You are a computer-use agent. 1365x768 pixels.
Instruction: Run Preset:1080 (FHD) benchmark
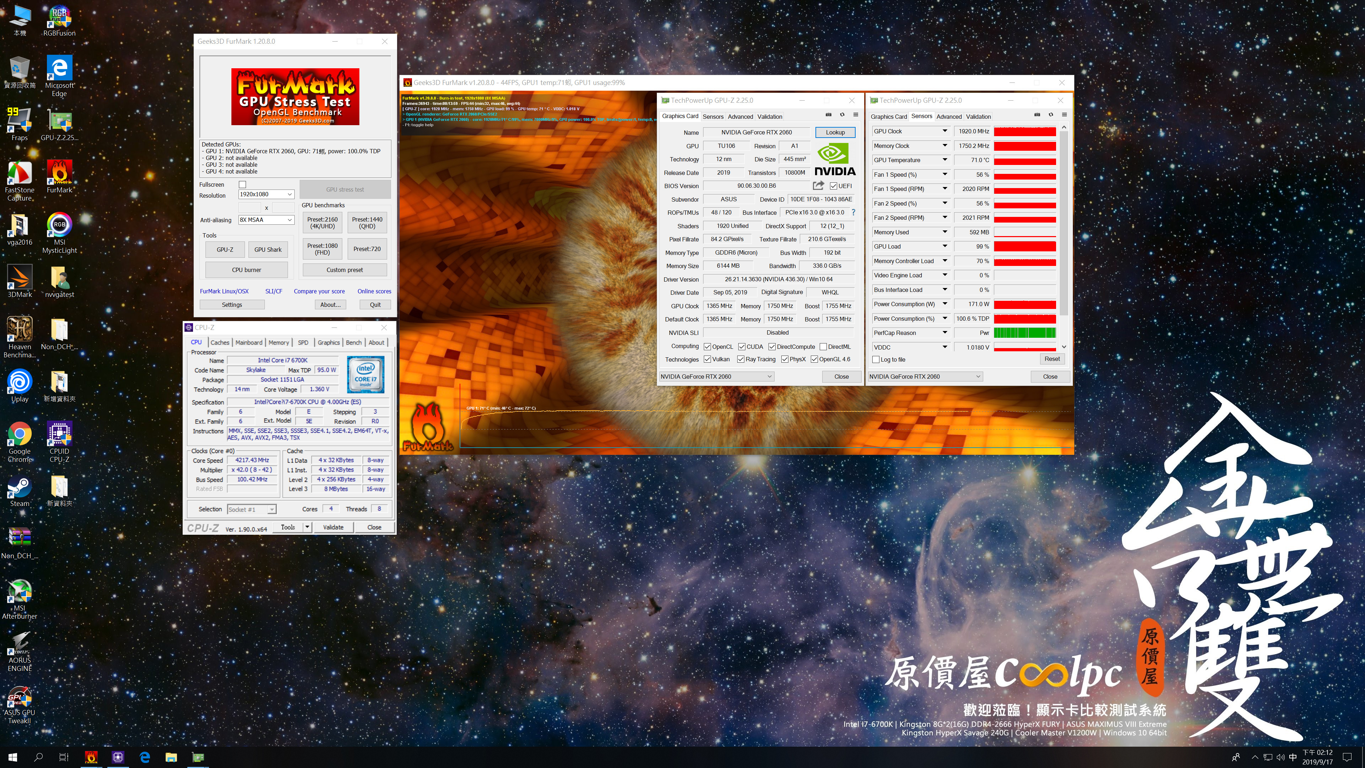pos(322,249)
